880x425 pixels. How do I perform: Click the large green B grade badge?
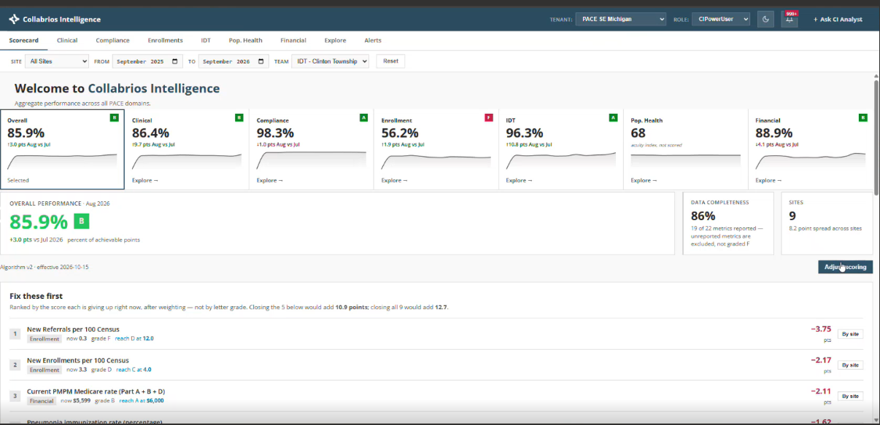pos(82,221)
